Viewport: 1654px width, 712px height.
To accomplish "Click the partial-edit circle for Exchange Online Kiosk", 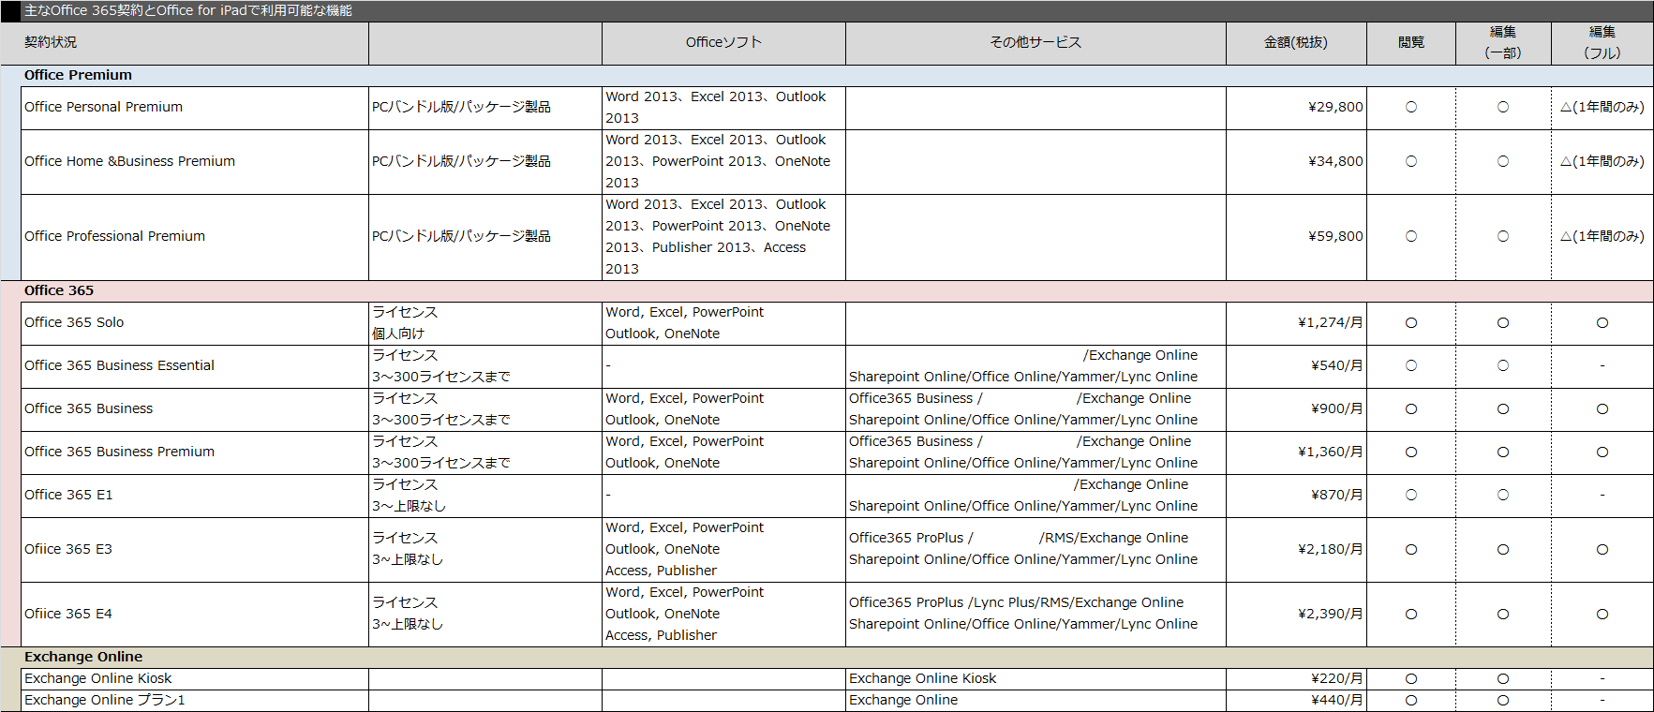I will click(x=1503, y=679).
